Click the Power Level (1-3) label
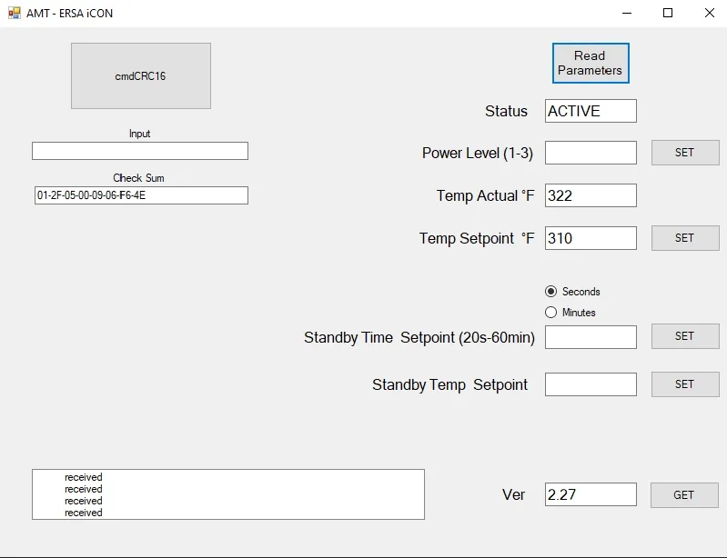This screenshot has height=558, width=727. click(x=478, y=154)
